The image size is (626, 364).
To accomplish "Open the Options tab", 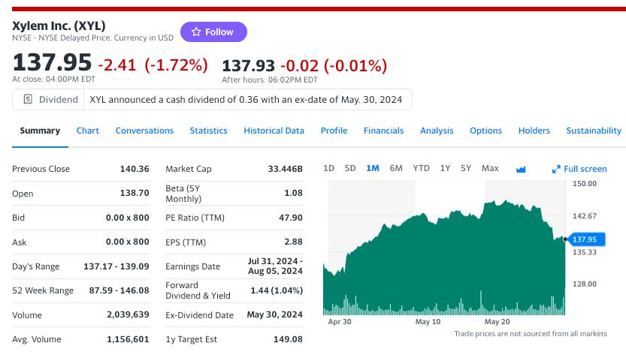I will [485, 131].
